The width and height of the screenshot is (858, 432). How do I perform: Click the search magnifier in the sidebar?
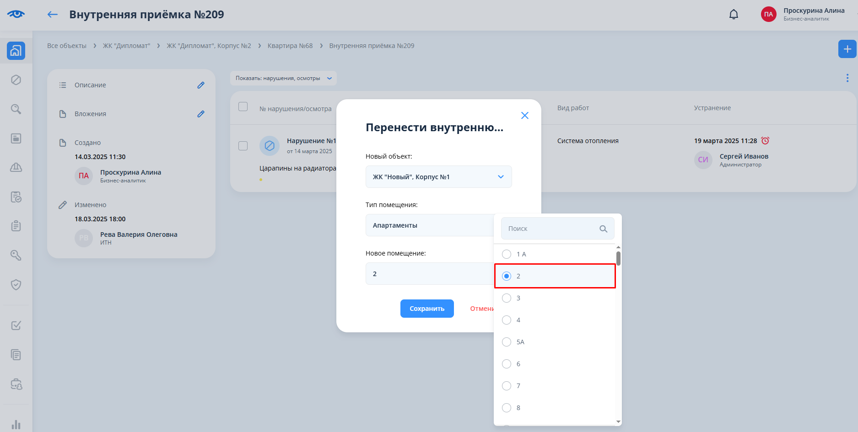click(16, 109)
